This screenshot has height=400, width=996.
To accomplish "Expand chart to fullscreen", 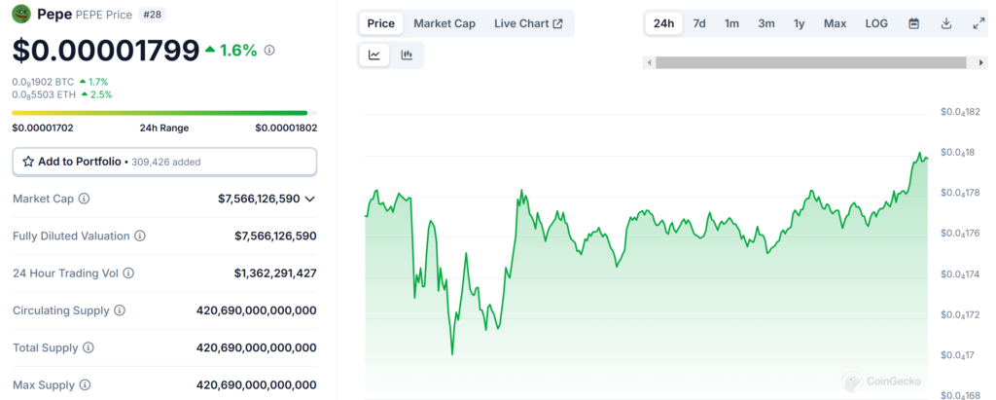I will click(978, 23).
